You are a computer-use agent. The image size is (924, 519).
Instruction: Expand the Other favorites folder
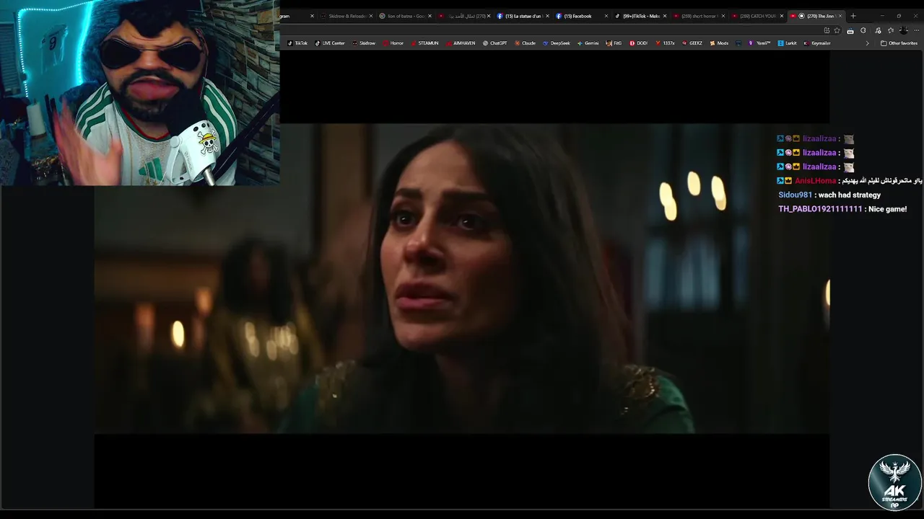pyautogui.click(x=899, y=43)
